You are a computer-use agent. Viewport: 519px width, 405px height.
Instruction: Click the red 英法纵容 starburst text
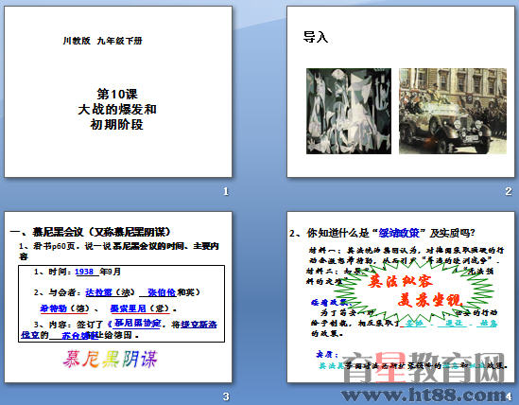[x=400, y=281]
